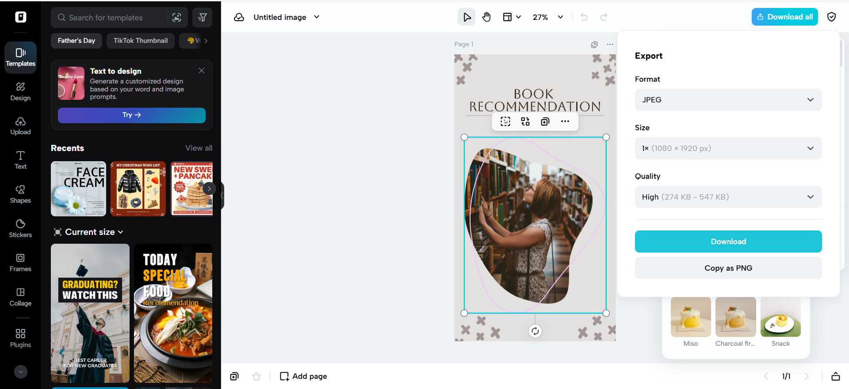This screenshot has width=849, height=389.
Task: Select the BOOK RECOMMENDATION title text
Action: click(x=535, y=100)
